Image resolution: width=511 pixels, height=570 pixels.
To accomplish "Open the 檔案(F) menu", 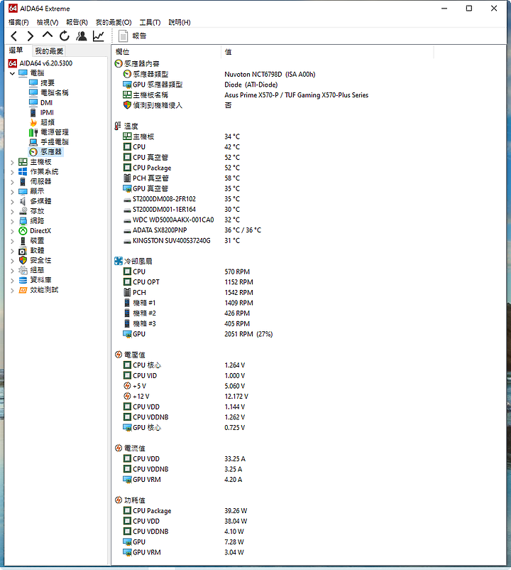I will [18, 22].
